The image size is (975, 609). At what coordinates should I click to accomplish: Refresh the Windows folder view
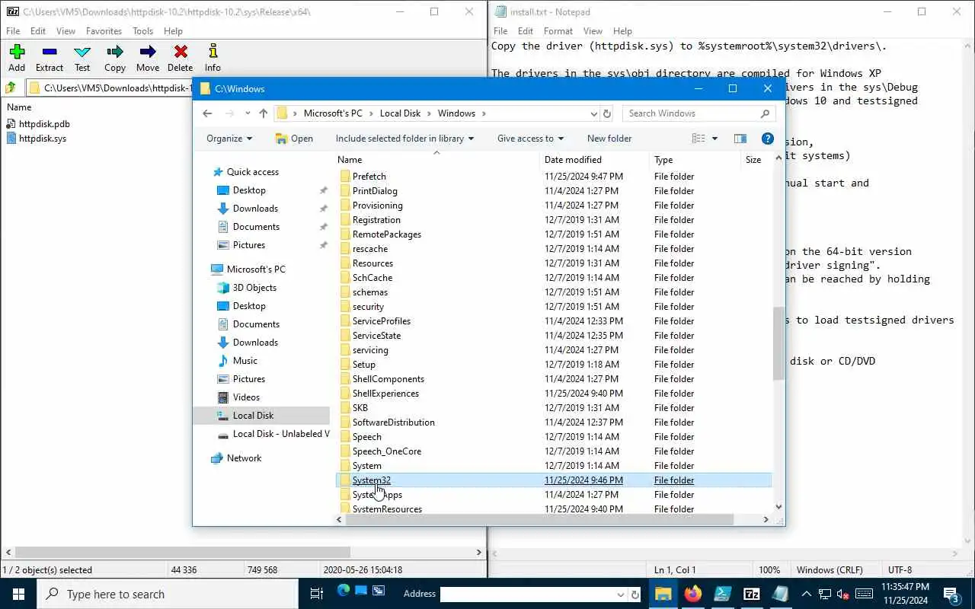607,113
